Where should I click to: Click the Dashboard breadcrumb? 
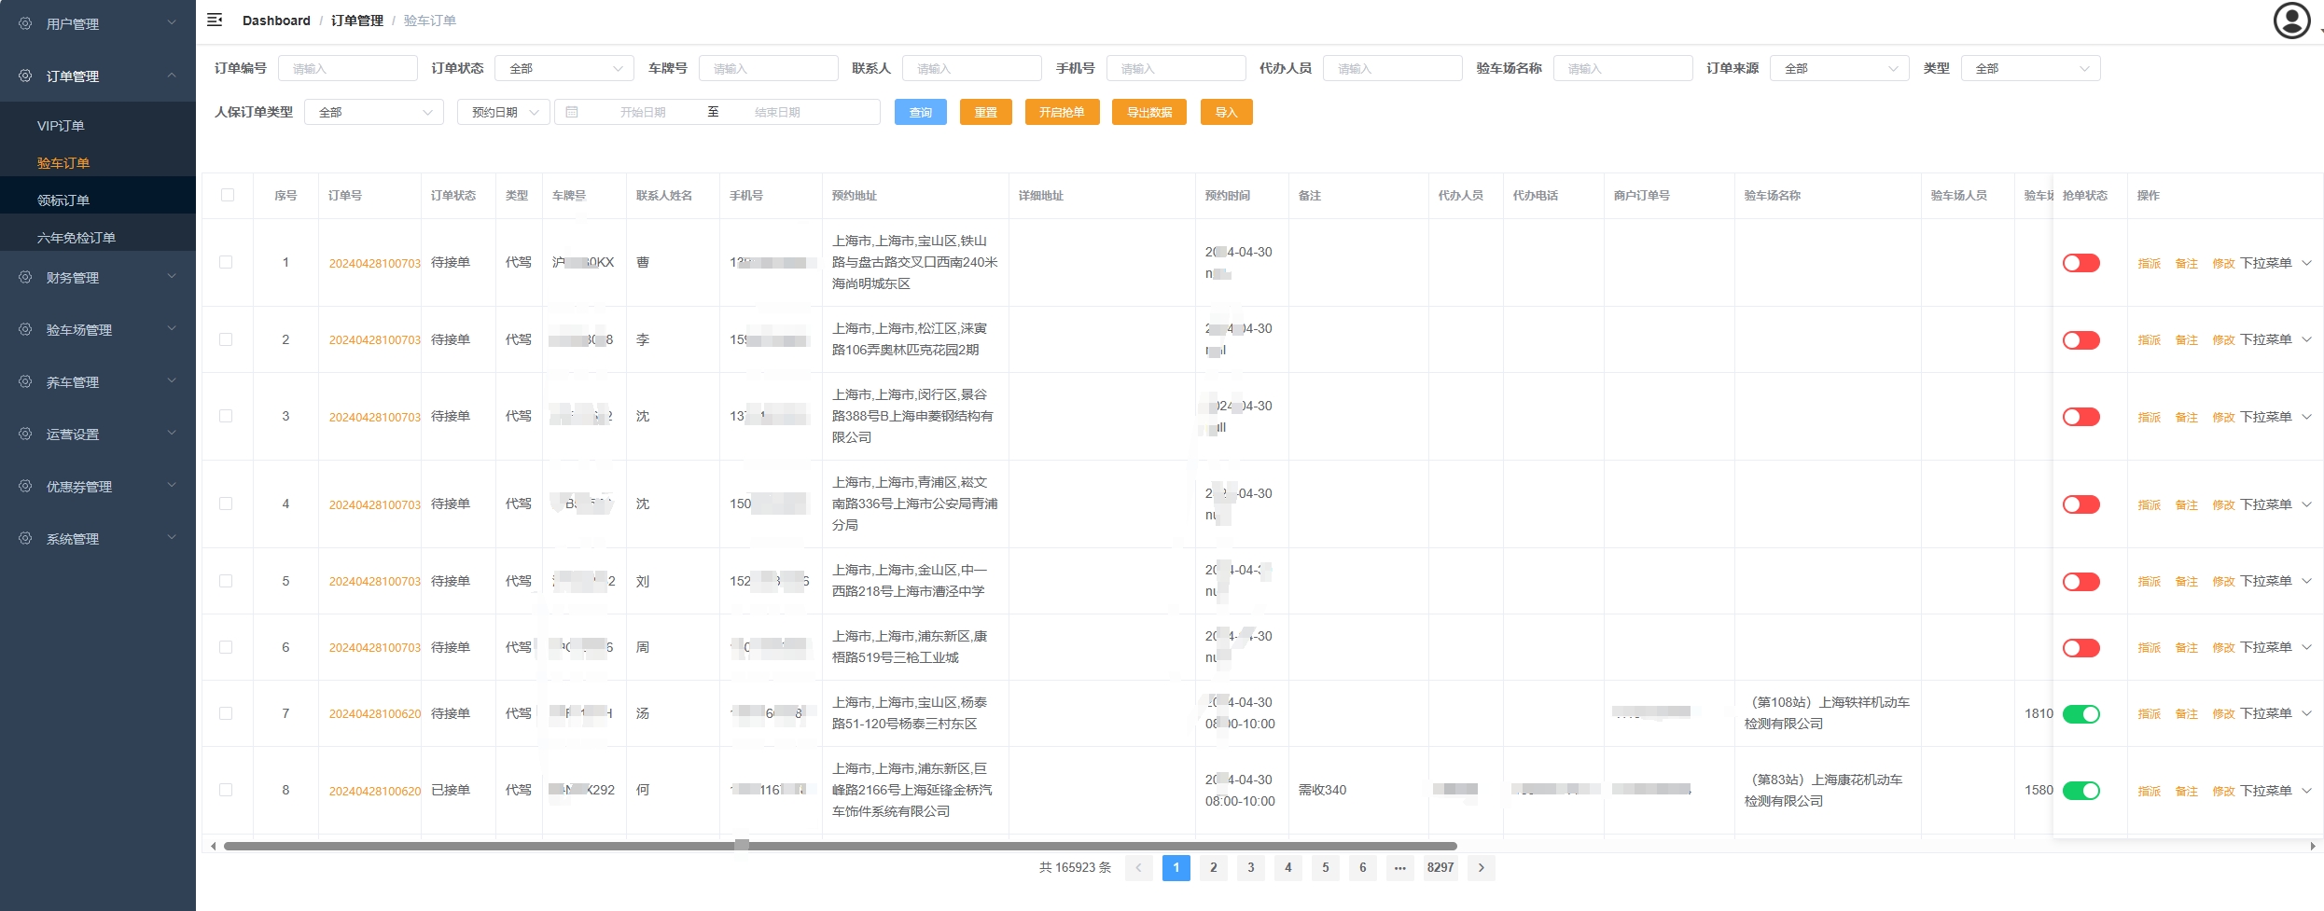point(276,21)
